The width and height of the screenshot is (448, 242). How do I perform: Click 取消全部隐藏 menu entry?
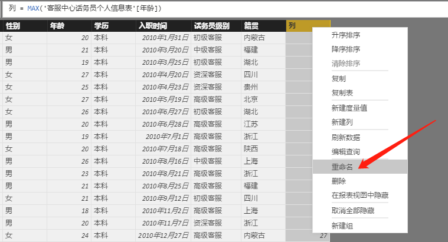point(353,211)
